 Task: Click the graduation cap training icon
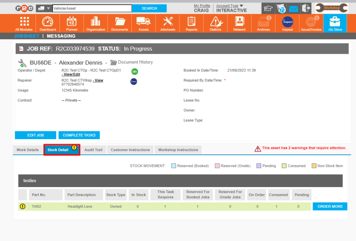[268, 9]
